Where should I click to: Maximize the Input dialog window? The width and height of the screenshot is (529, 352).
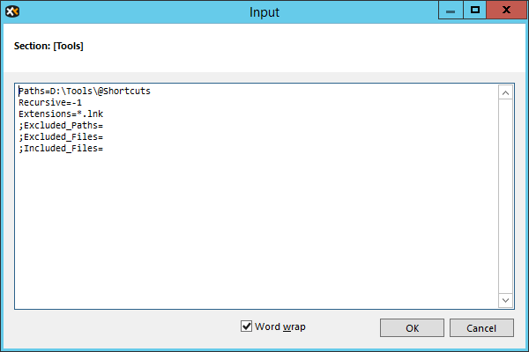(474, 10)
